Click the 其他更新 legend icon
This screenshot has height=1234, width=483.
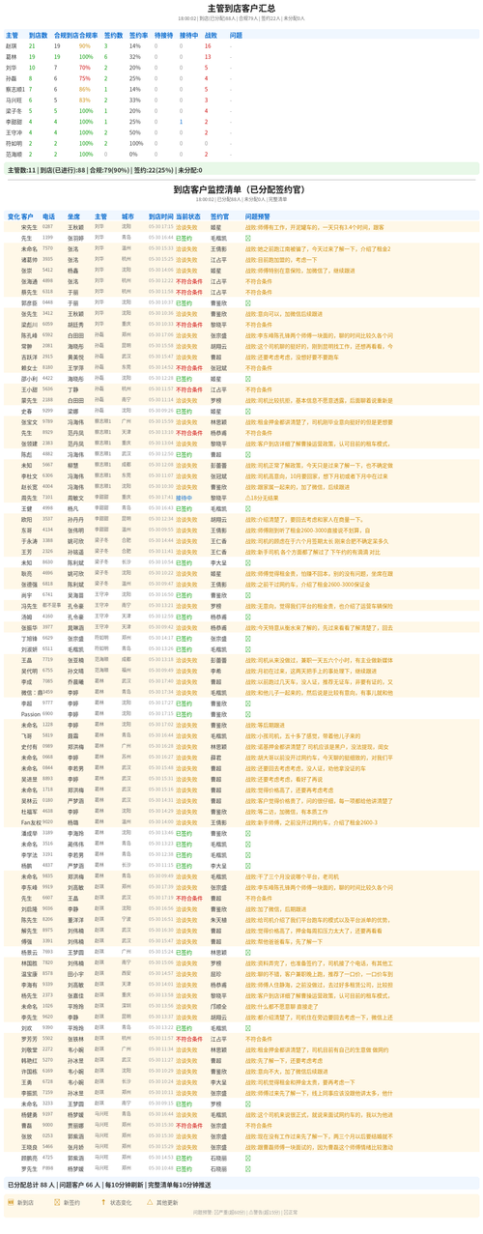pos(148,1202)
